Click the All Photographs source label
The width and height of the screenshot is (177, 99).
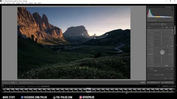click(21, 86)
